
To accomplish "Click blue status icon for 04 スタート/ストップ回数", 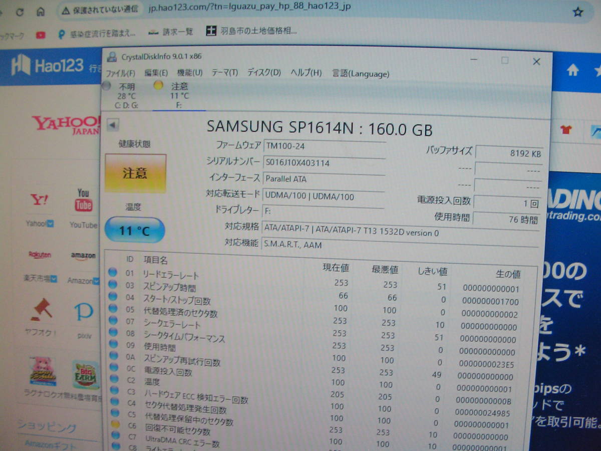I will tap(113, 297).
